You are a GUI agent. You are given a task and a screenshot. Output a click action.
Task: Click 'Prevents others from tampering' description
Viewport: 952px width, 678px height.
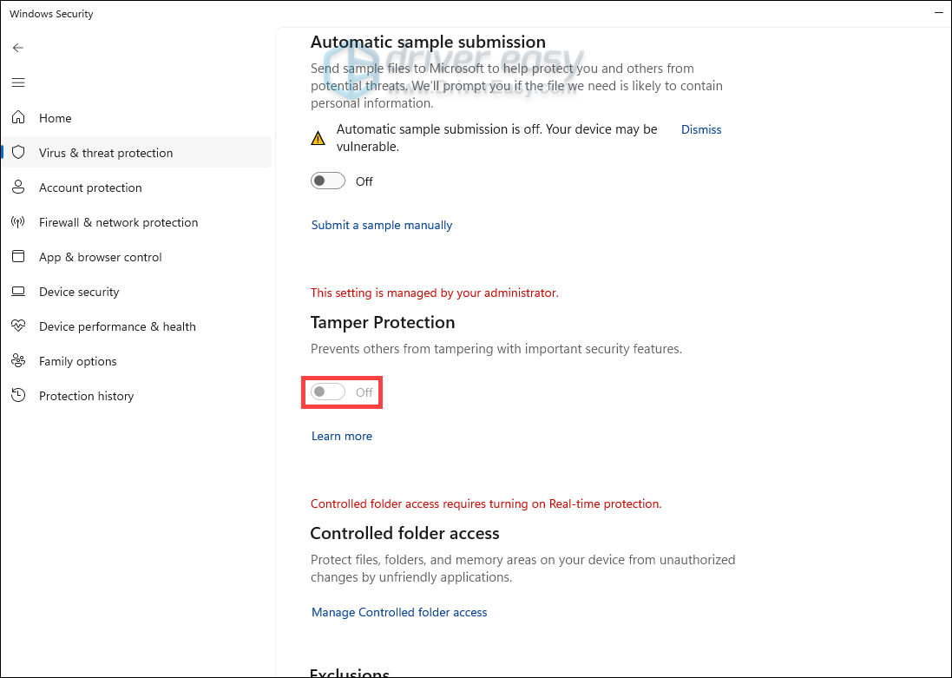496,349
